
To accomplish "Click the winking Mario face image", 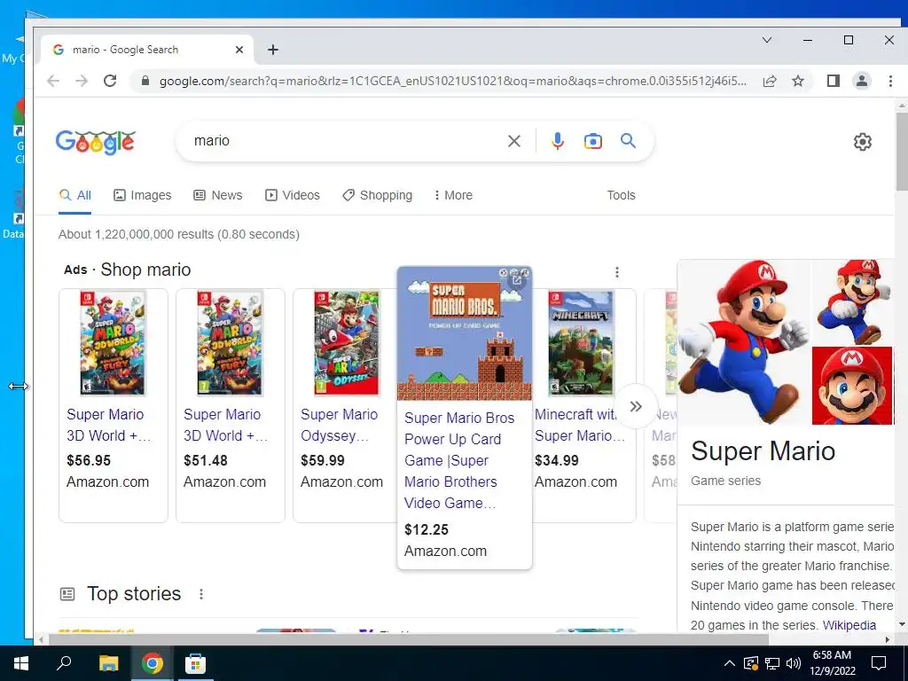I will 852,386.
